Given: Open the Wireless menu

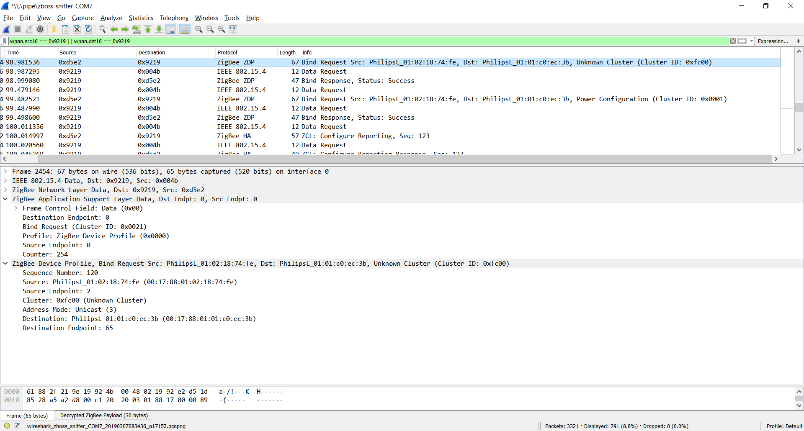Looking at the screenshot, I should click(x=206, y=18).
